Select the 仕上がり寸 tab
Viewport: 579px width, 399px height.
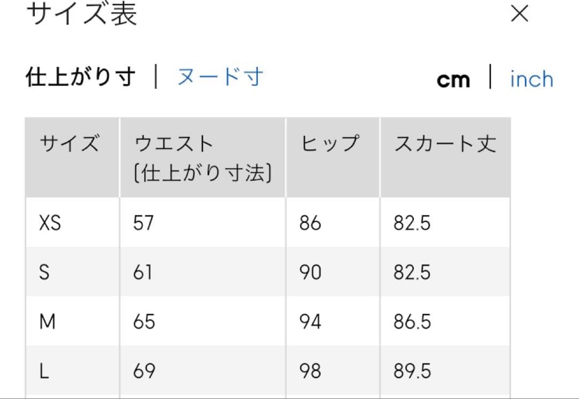coord(80,78)
